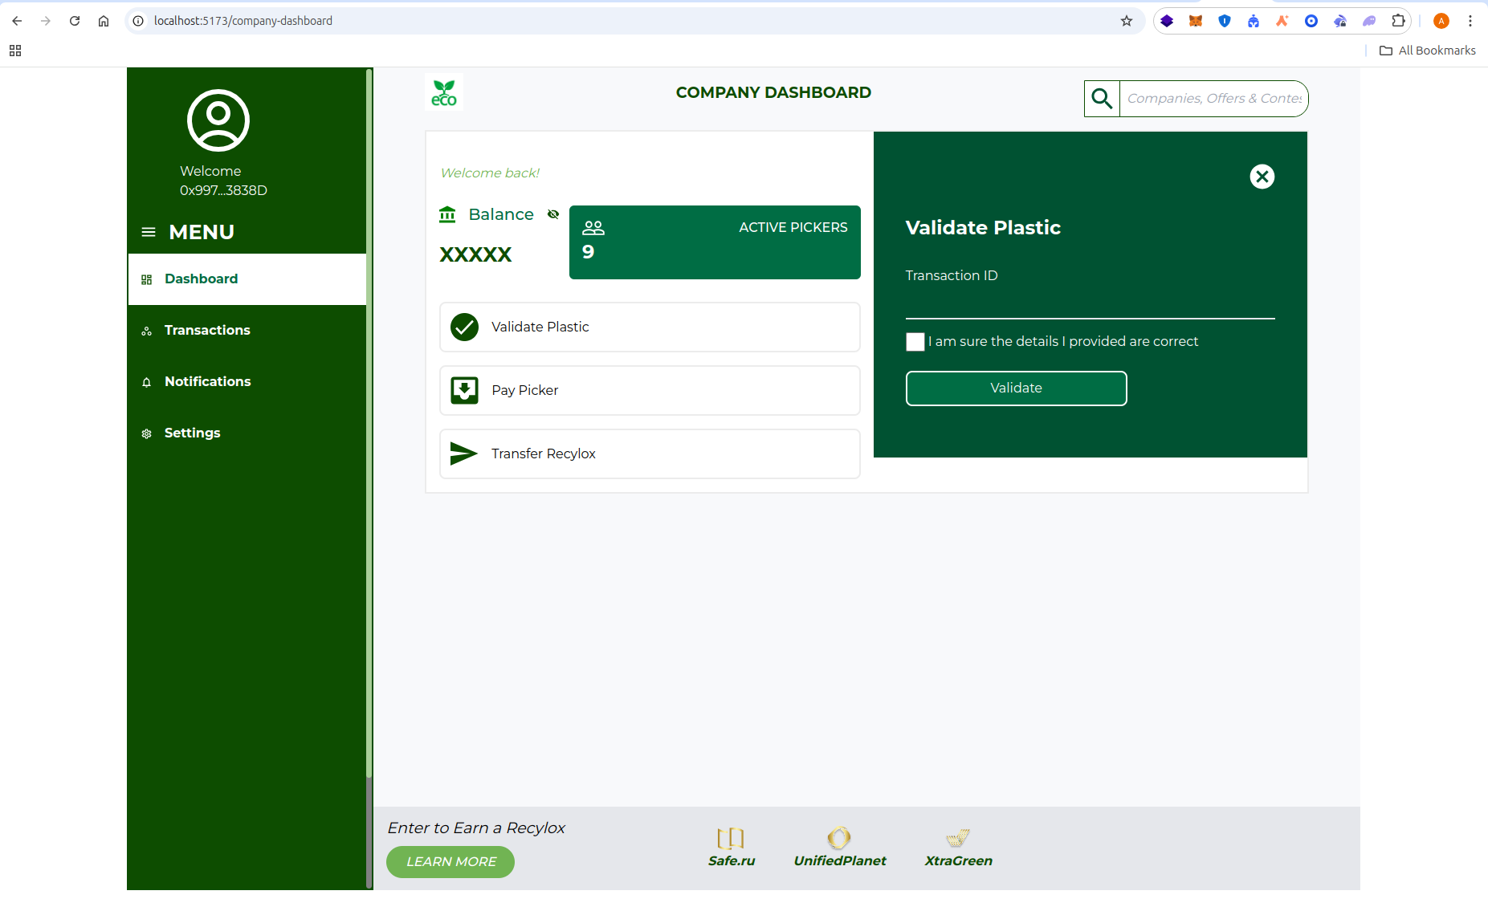Click the browser back arrow
Screen dimensions: 1488x907
pos(17,21)
